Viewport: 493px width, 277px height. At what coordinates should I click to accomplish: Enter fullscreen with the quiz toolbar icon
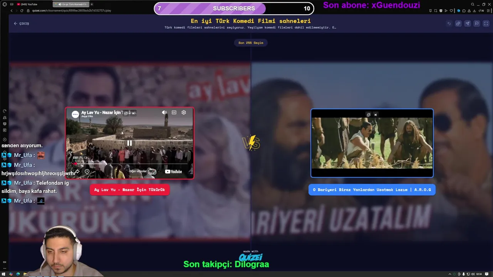point(486,23)
